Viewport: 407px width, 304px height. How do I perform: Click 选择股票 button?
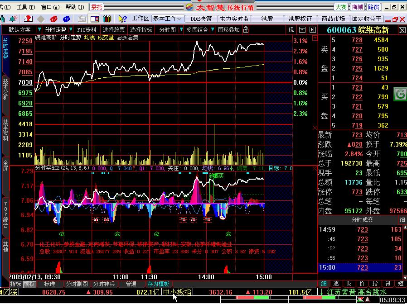pyautogui.click(x=114, y=30)
